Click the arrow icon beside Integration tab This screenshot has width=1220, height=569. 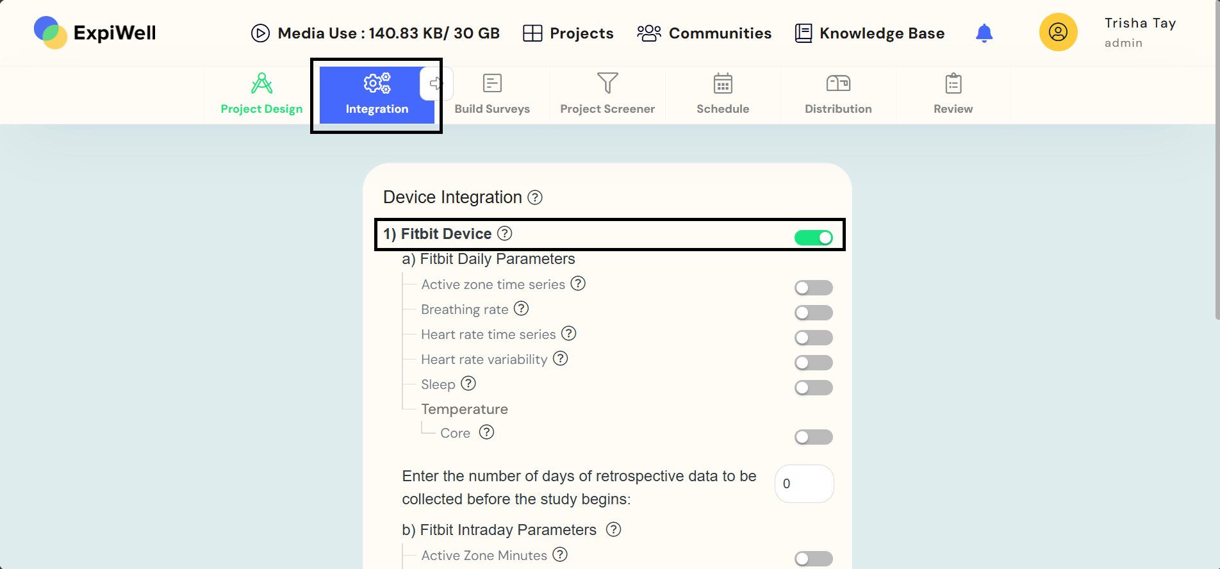(x=436, y=83)
